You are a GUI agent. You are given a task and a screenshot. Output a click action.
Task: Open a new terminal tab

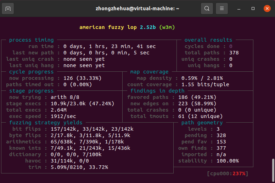click(x=8, y=8)
